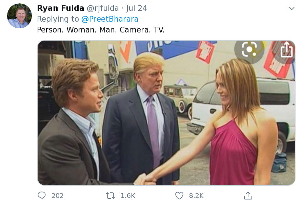Image resolution: width=303 pixels, height=204 pixels.
Task: Click the share tweet icon below photo
Action: click(248, 196)
